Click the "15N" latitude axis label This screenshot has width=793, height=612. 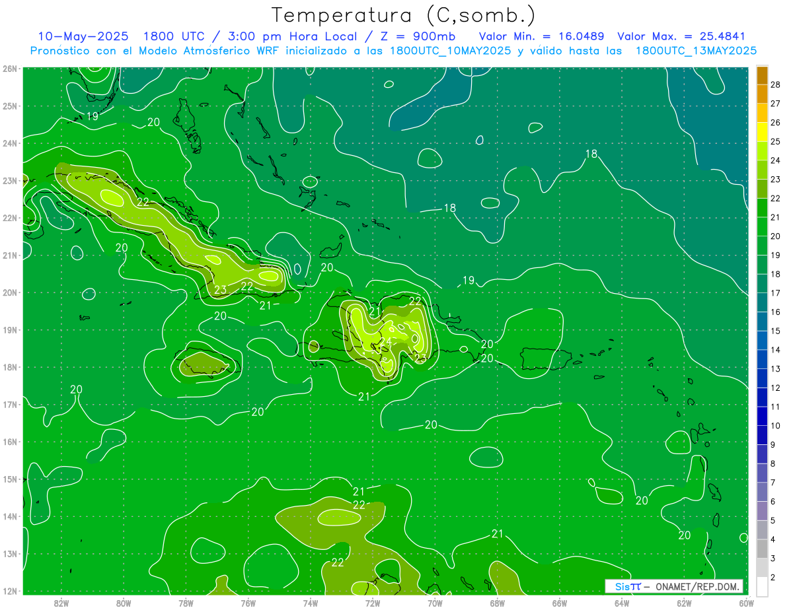point(10,479)
